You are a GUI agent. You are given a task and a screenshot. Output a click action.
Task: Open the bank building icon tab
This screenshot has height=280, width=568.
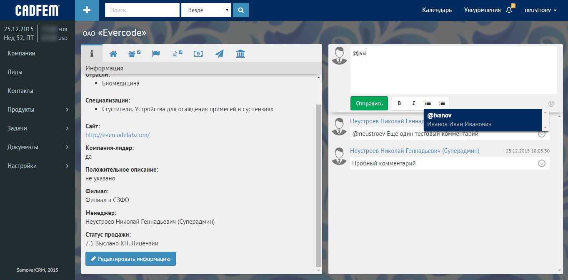coord(240,54)
